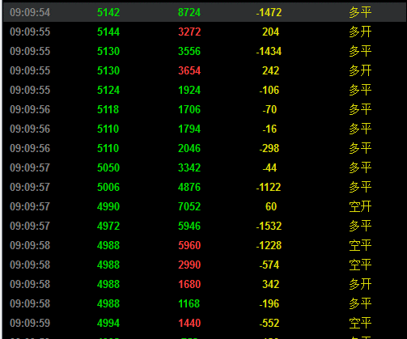Click the 空开 label in the 4990 row
This screenshot has width=407, height=339.
click(x=360, y=206)
